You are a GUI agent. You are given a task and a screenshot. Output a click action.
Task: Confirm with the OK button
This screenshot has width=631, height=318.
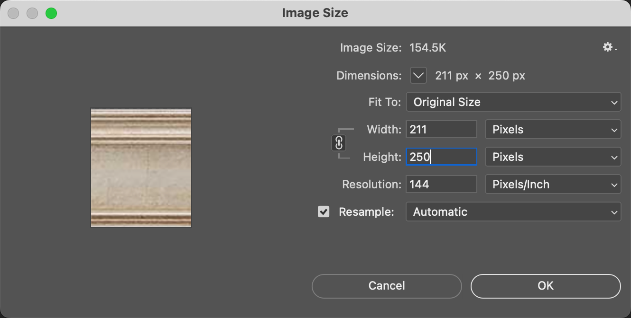pyautogui.click(x=546, y=286)
